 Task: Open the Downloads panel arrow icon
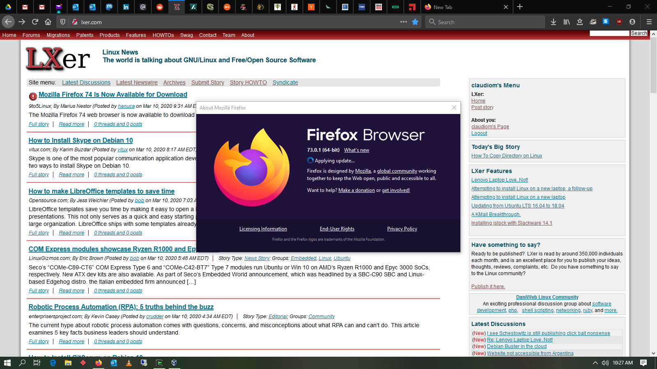pos(554,22)
